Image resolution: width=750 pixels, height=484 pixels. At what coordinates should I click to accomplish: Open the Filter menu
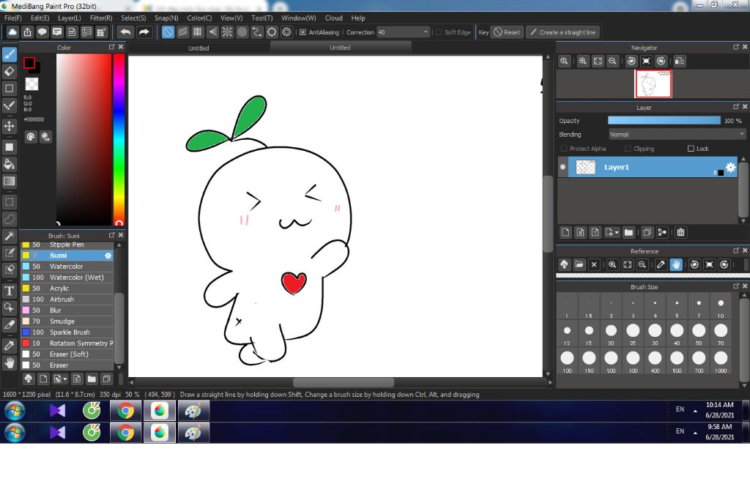pos(101,18)
